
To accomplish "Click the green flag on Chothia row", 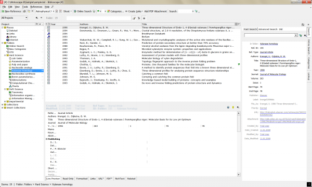I will click(239, 64).
